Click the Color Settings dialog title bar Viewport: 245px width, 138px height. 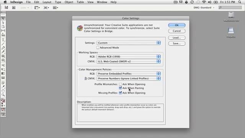pyautogui.click(x=131, y=18)
